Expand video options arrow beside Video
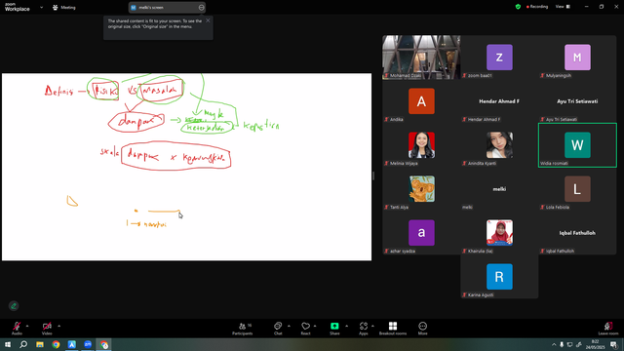The height and width of the screenshot is (351, 624). coord(58,326)
